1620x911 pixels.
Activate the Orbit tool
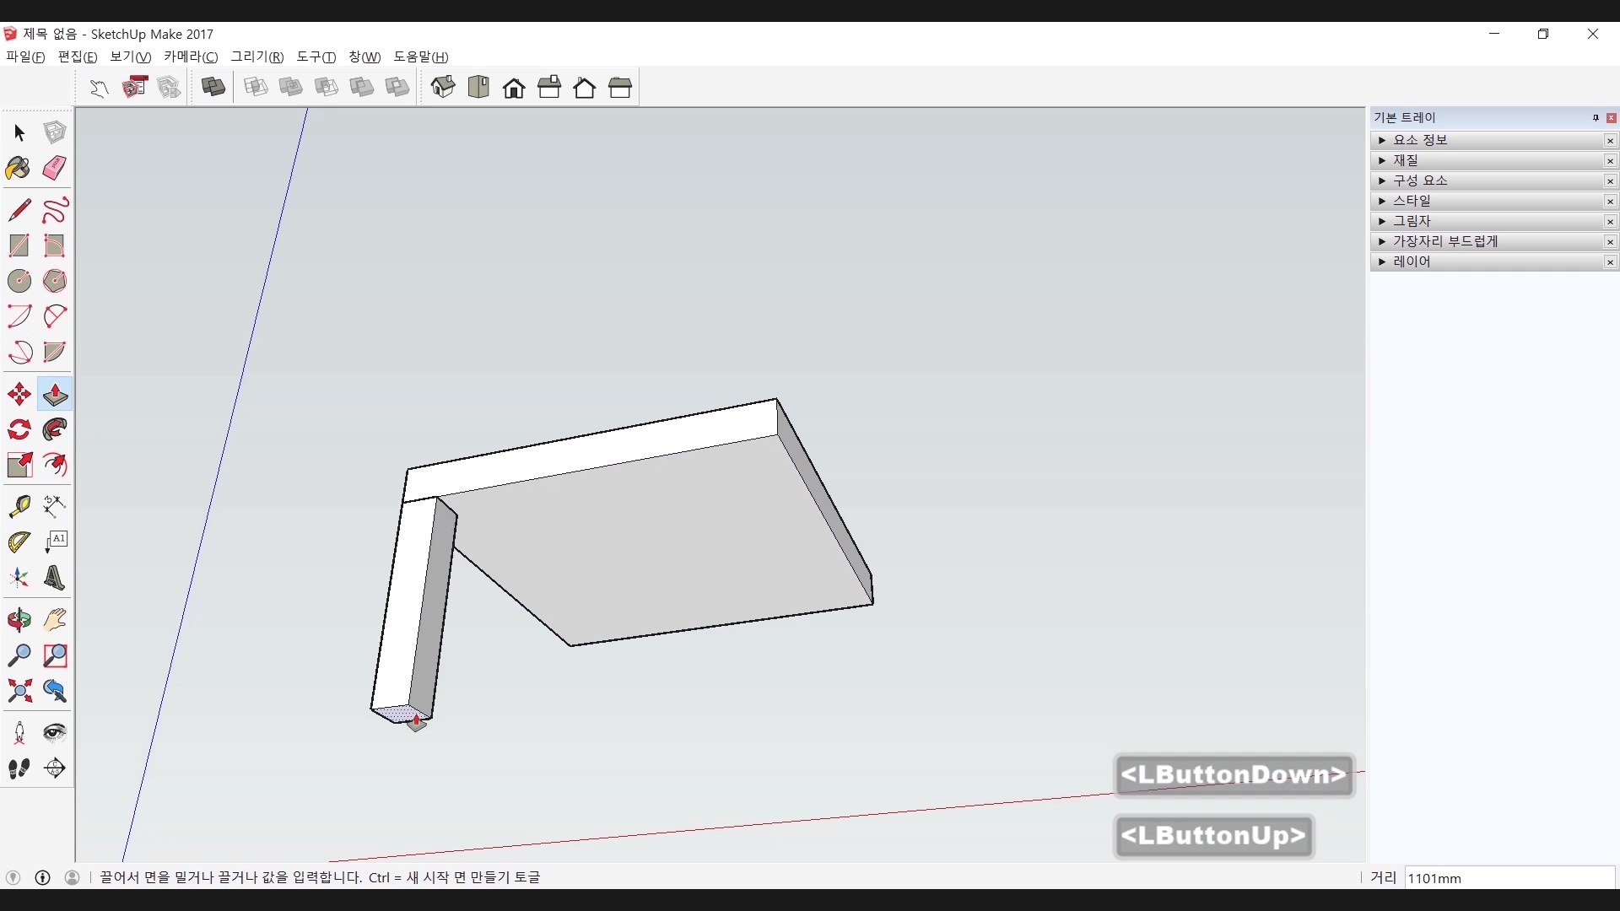(19, 620)
